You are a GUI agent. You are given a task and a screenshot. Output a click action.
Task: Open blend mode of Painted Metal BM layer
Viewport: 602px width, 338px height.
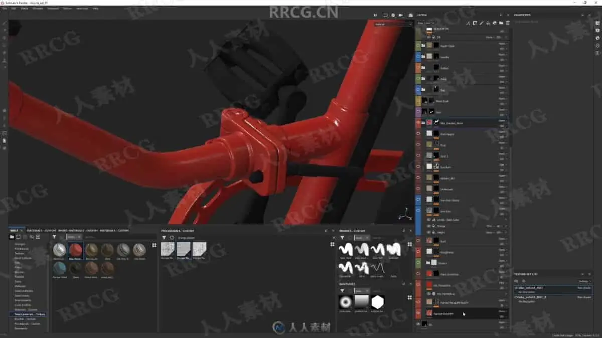pos(503,311)
